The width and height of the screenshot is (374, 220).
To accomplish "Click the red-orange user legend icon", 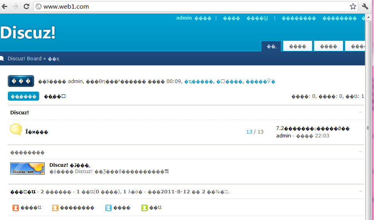I will [x=16, y=208].
